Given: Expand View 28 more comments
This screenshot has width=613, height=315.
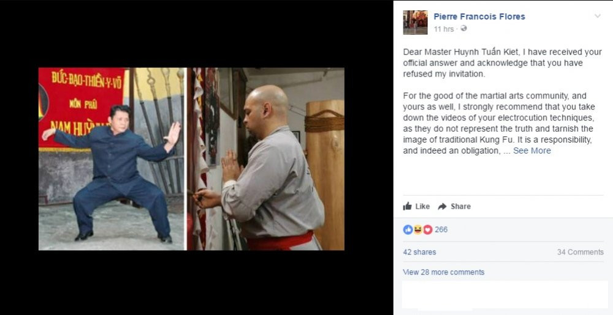Looking at the screenshot, I should pos(443,272).
